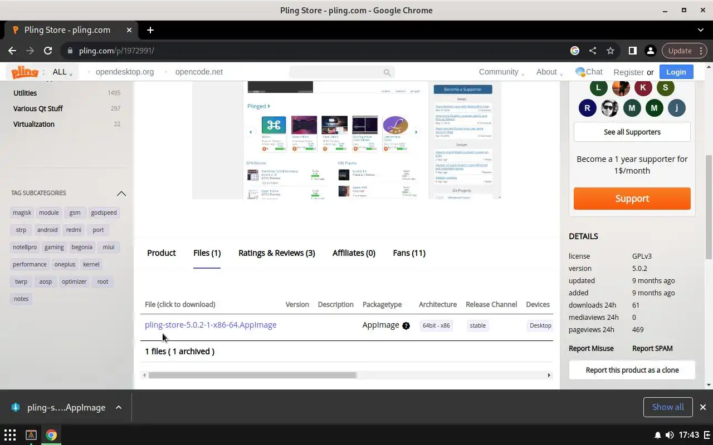
Task: Click the search magnifier icon
Action: pyautogui.click(x=387, y=72)
